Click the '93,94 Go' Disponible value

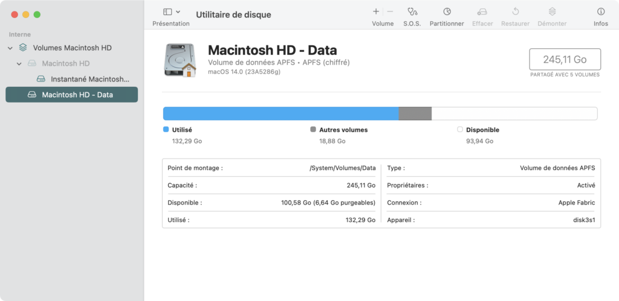[x=479, y=141]
